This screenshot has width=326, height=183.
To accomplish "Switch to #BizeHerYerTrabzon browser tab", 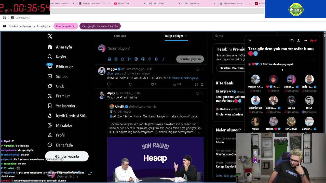I will (235, 4).
